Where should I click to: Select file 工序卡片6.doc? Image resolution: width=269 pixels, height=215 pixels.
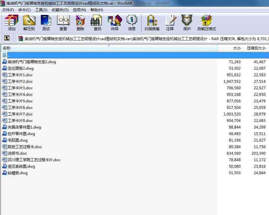click(x=20, y=107)
